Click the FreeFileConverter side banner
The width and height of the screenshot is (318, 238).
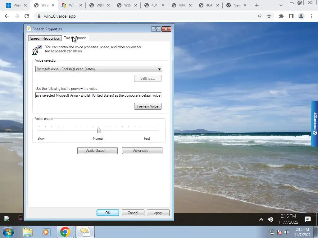[315, 124]
